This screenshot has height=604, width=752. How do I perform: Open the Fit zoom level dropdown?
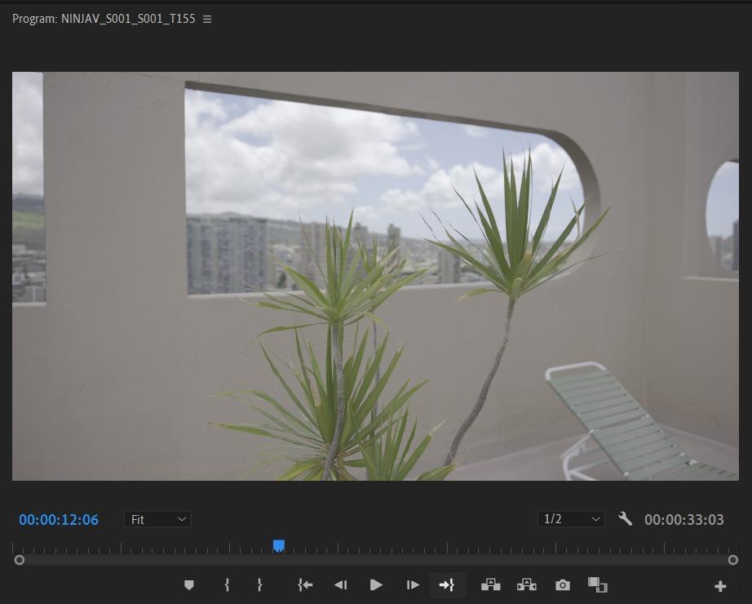(157, 519)
